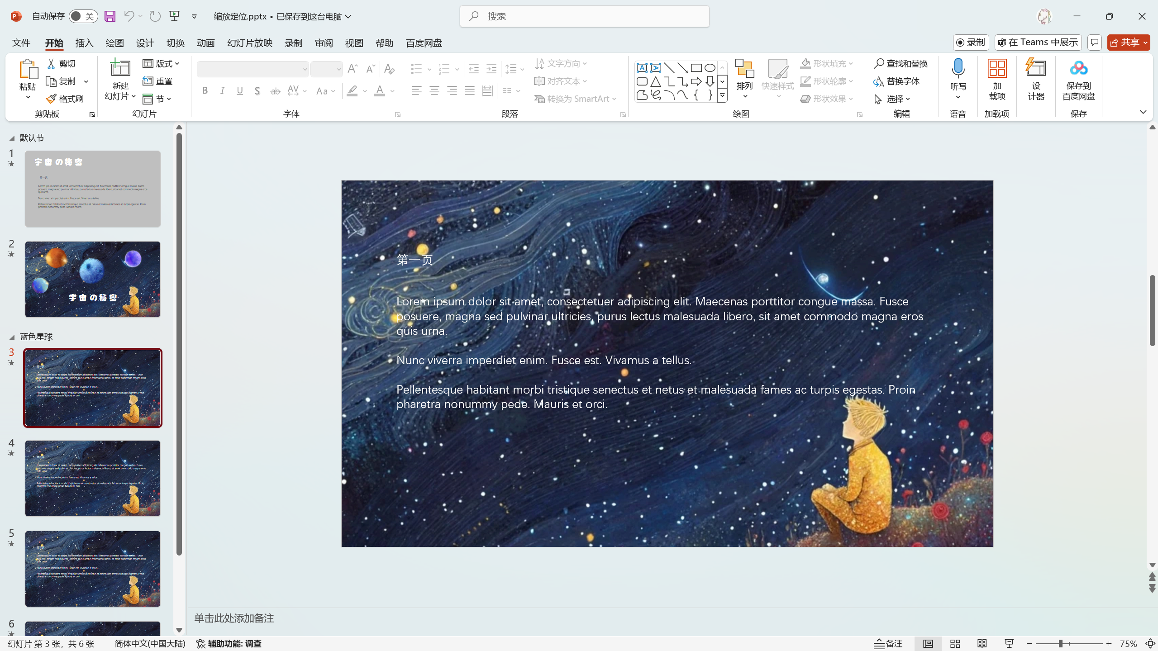Justify text alignment icon
1158x651 pixels.
(x=470, y=91)
